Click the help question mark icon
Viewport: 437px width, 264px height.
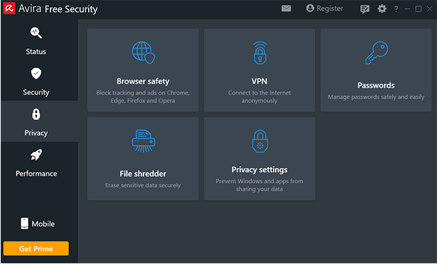396,9
